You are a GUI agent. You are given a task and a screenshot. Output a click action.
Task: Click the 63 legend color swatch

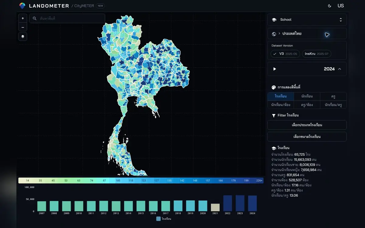pos(79,181)
